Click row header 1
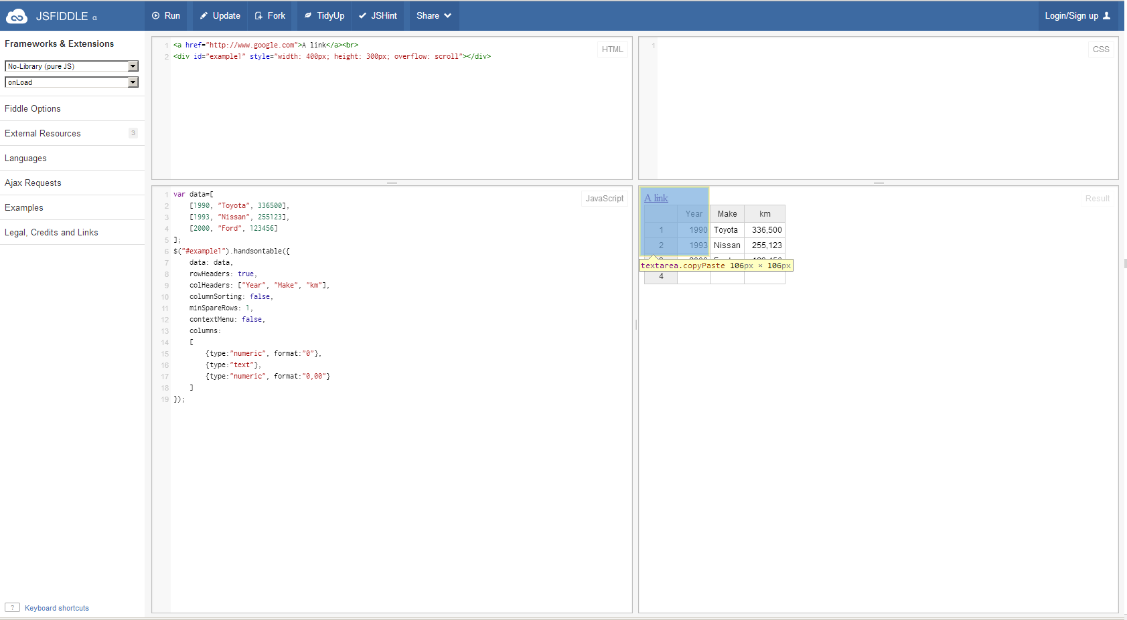This screenshot has width=1127, height=620. point(661,230)
